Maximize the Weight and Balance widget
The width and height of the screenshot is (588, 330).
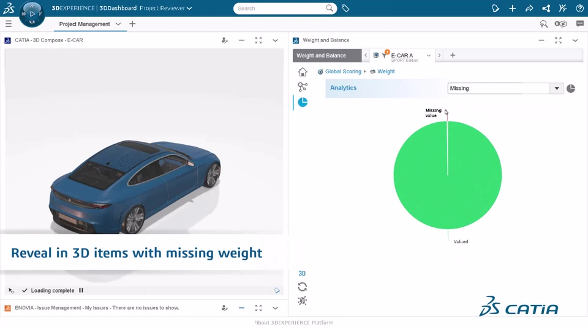point(558,40)
